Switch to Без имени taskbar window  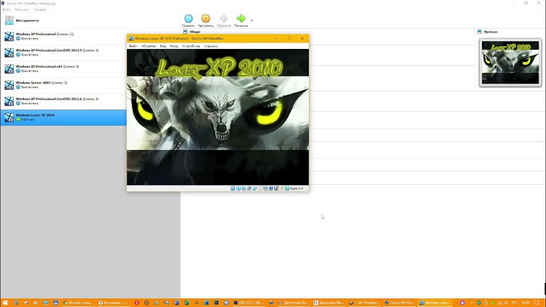coord(113,303)
